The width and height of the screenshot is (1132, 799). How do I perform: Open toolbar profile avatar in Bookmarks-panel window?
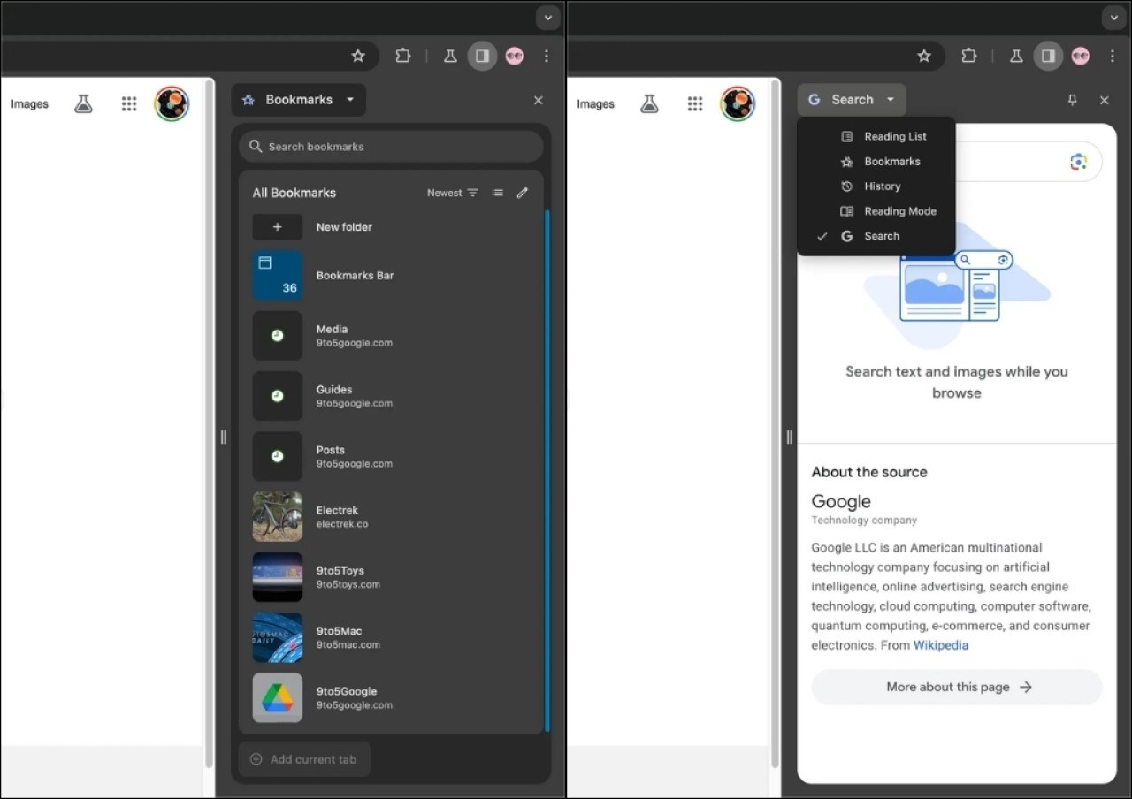(515, 56)
